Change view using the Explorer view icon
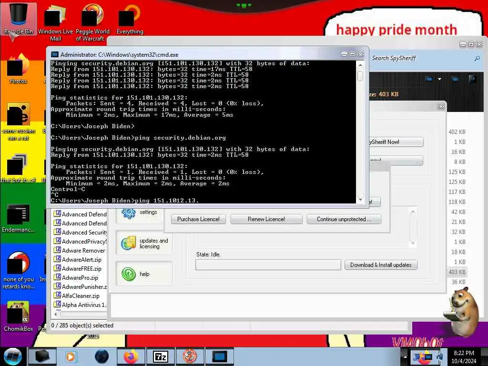The width and height of the screenshot is (488, 366). pyautogui.click(x=429, y=79)
